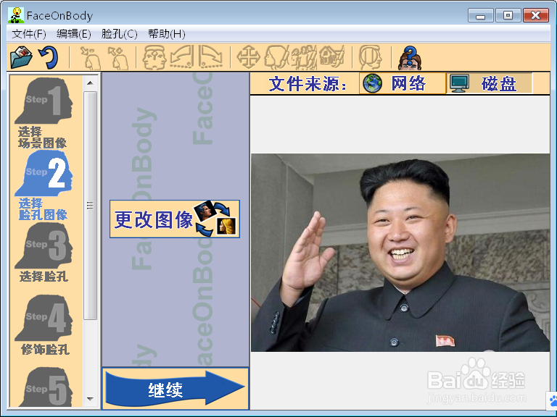Open the 文件(F) menu
Image resolution: width=557 pixels, height=417 pixels.
tap(29, 34)
